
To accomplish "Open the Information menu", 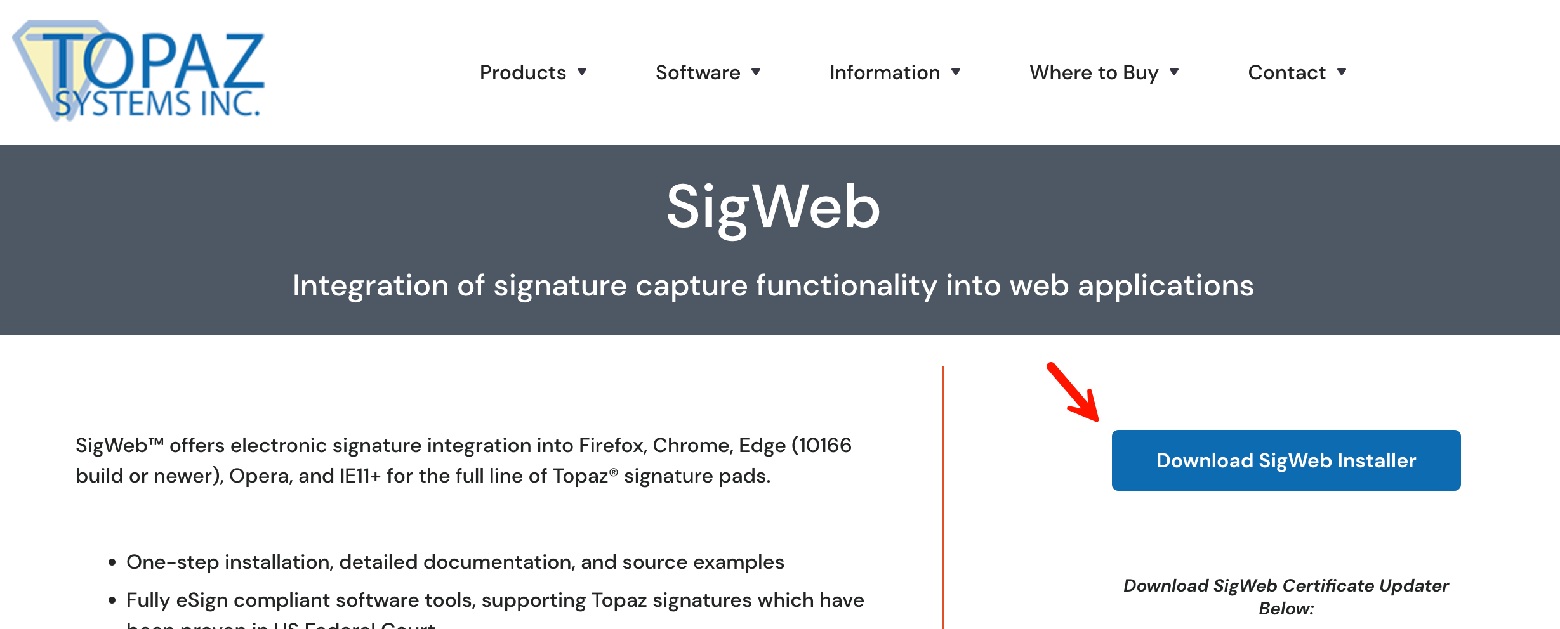I will pyautogui.click(x=885, y=72).
